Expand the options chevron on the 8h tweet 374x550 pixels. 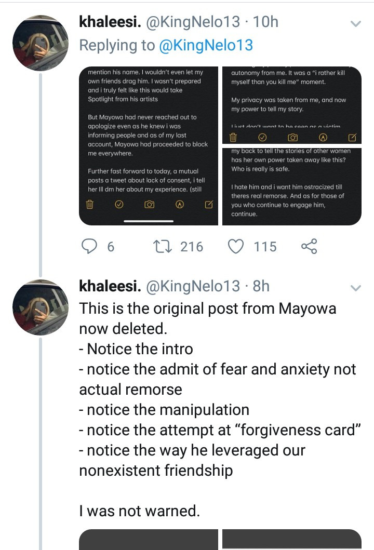coord(356,288)
